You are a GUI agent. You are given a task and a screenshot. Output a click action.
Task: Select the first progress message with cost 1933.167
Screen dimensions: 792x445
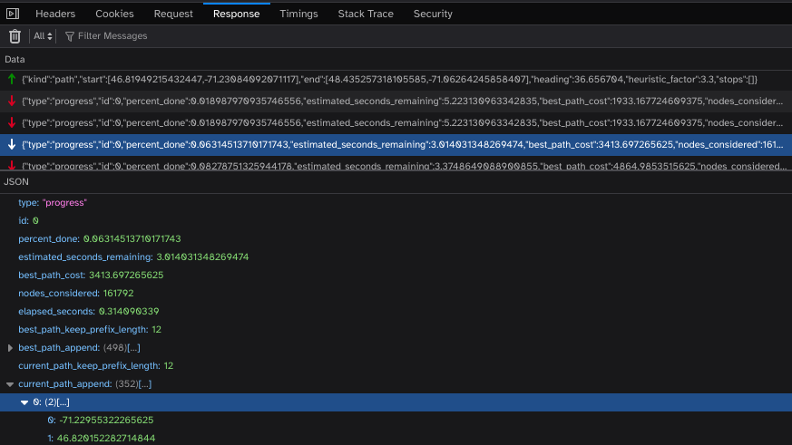[396, 101]
